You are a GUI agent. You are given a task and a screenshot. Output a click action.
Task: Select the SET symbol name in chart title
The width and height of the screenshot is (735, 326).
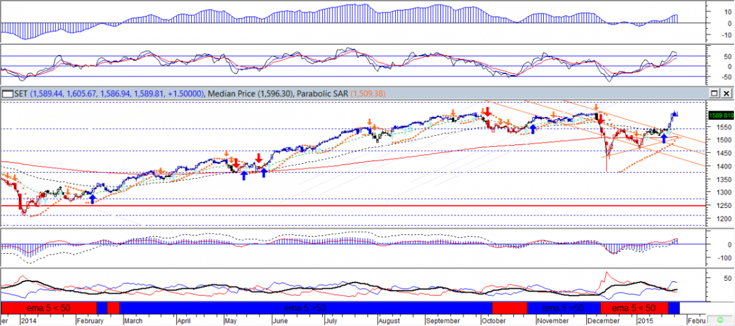click(20, 94)
